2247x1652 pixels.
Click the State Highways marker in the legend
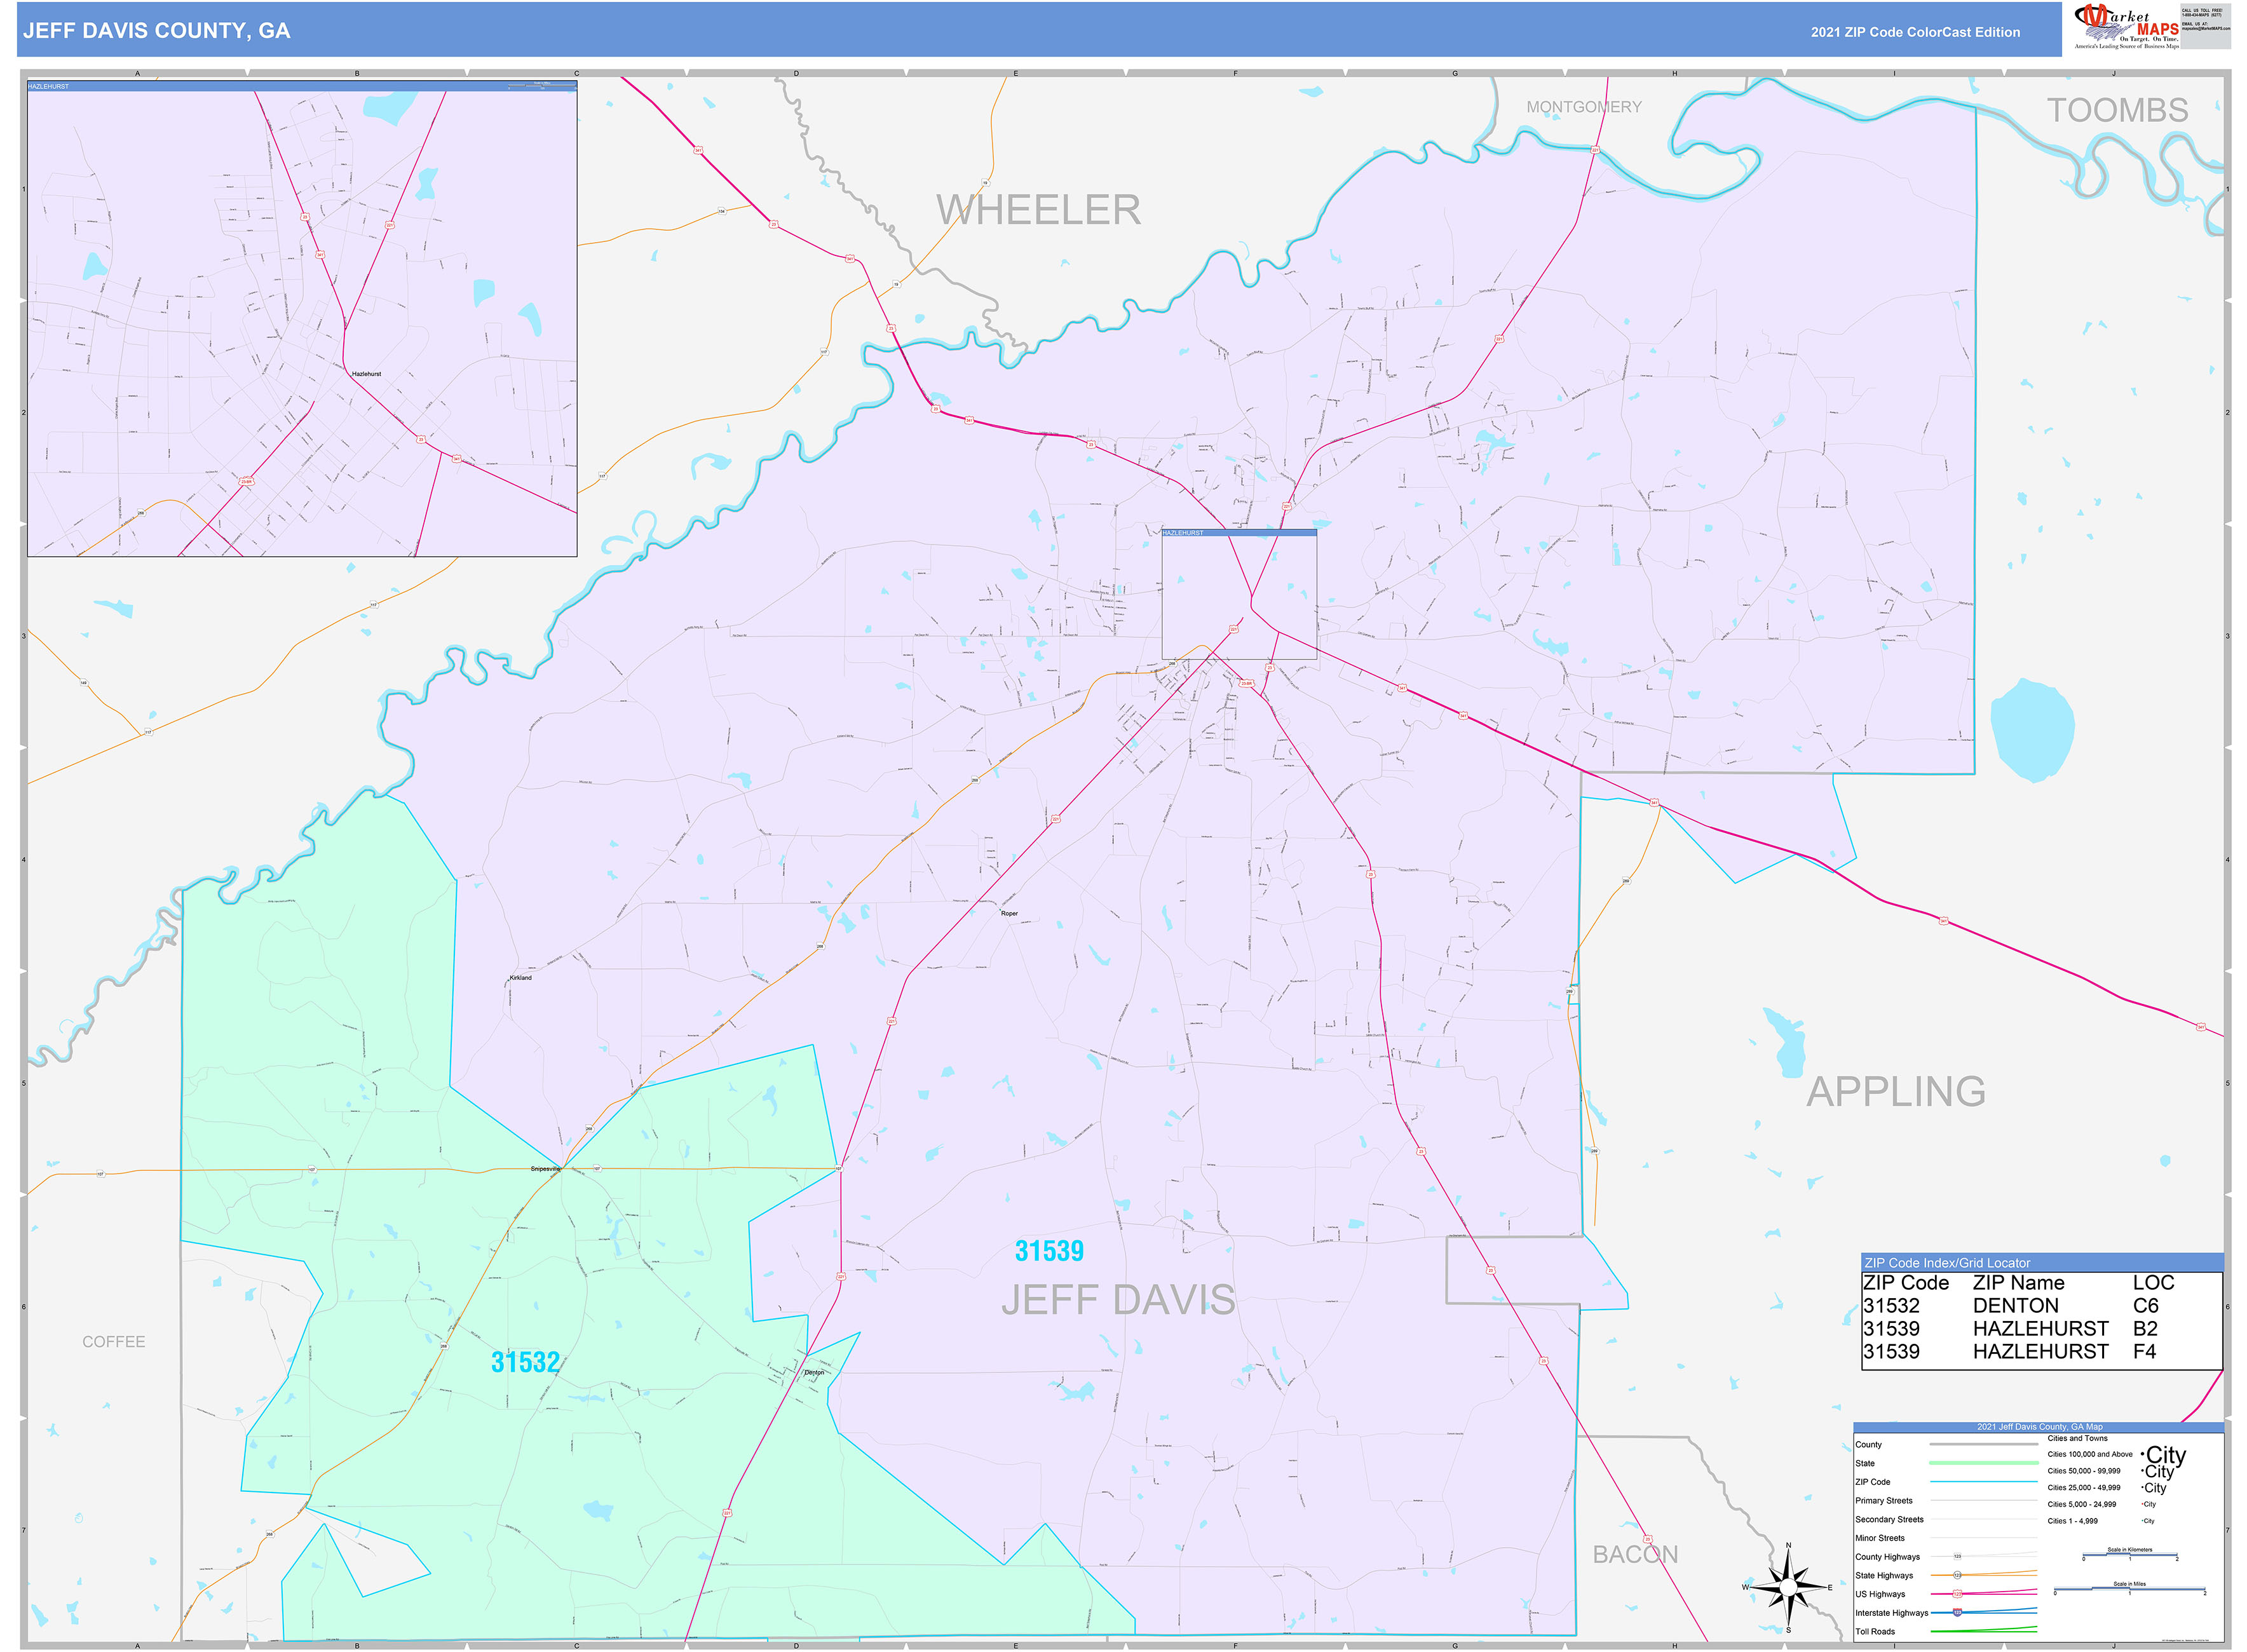click(x=1958, y=1575)
